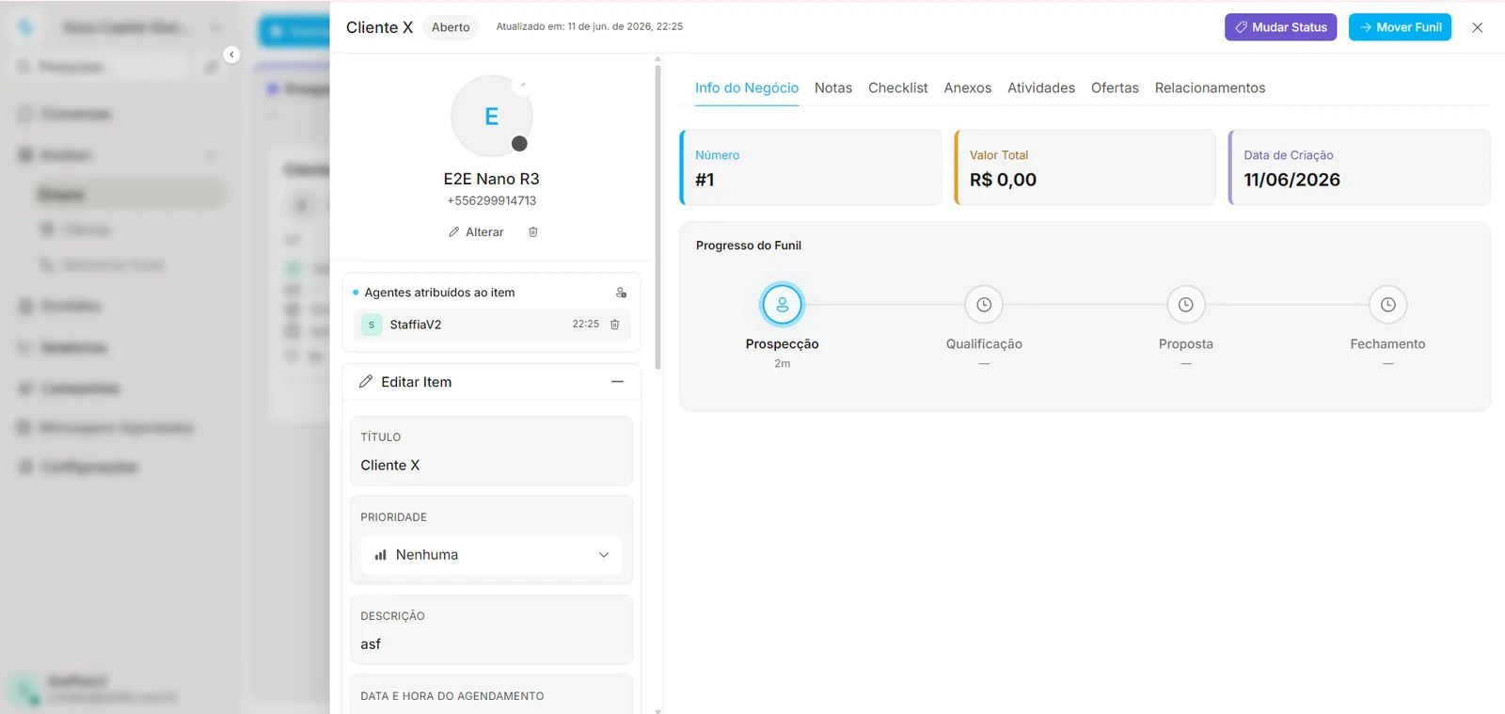The image size is (1505, 714).
Task: Open the Relacionamentos tab
Action: [1210, 87]
